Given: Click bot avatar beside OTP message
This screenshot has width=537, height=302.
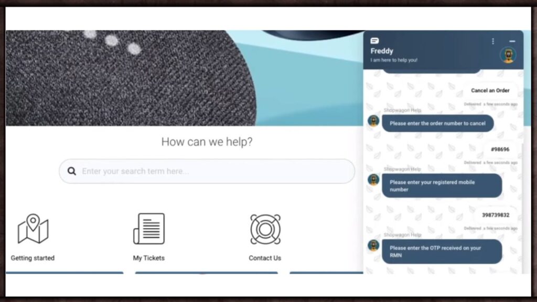Looking at the screenshot, I should pyautogui.click(x=373, y=245).
